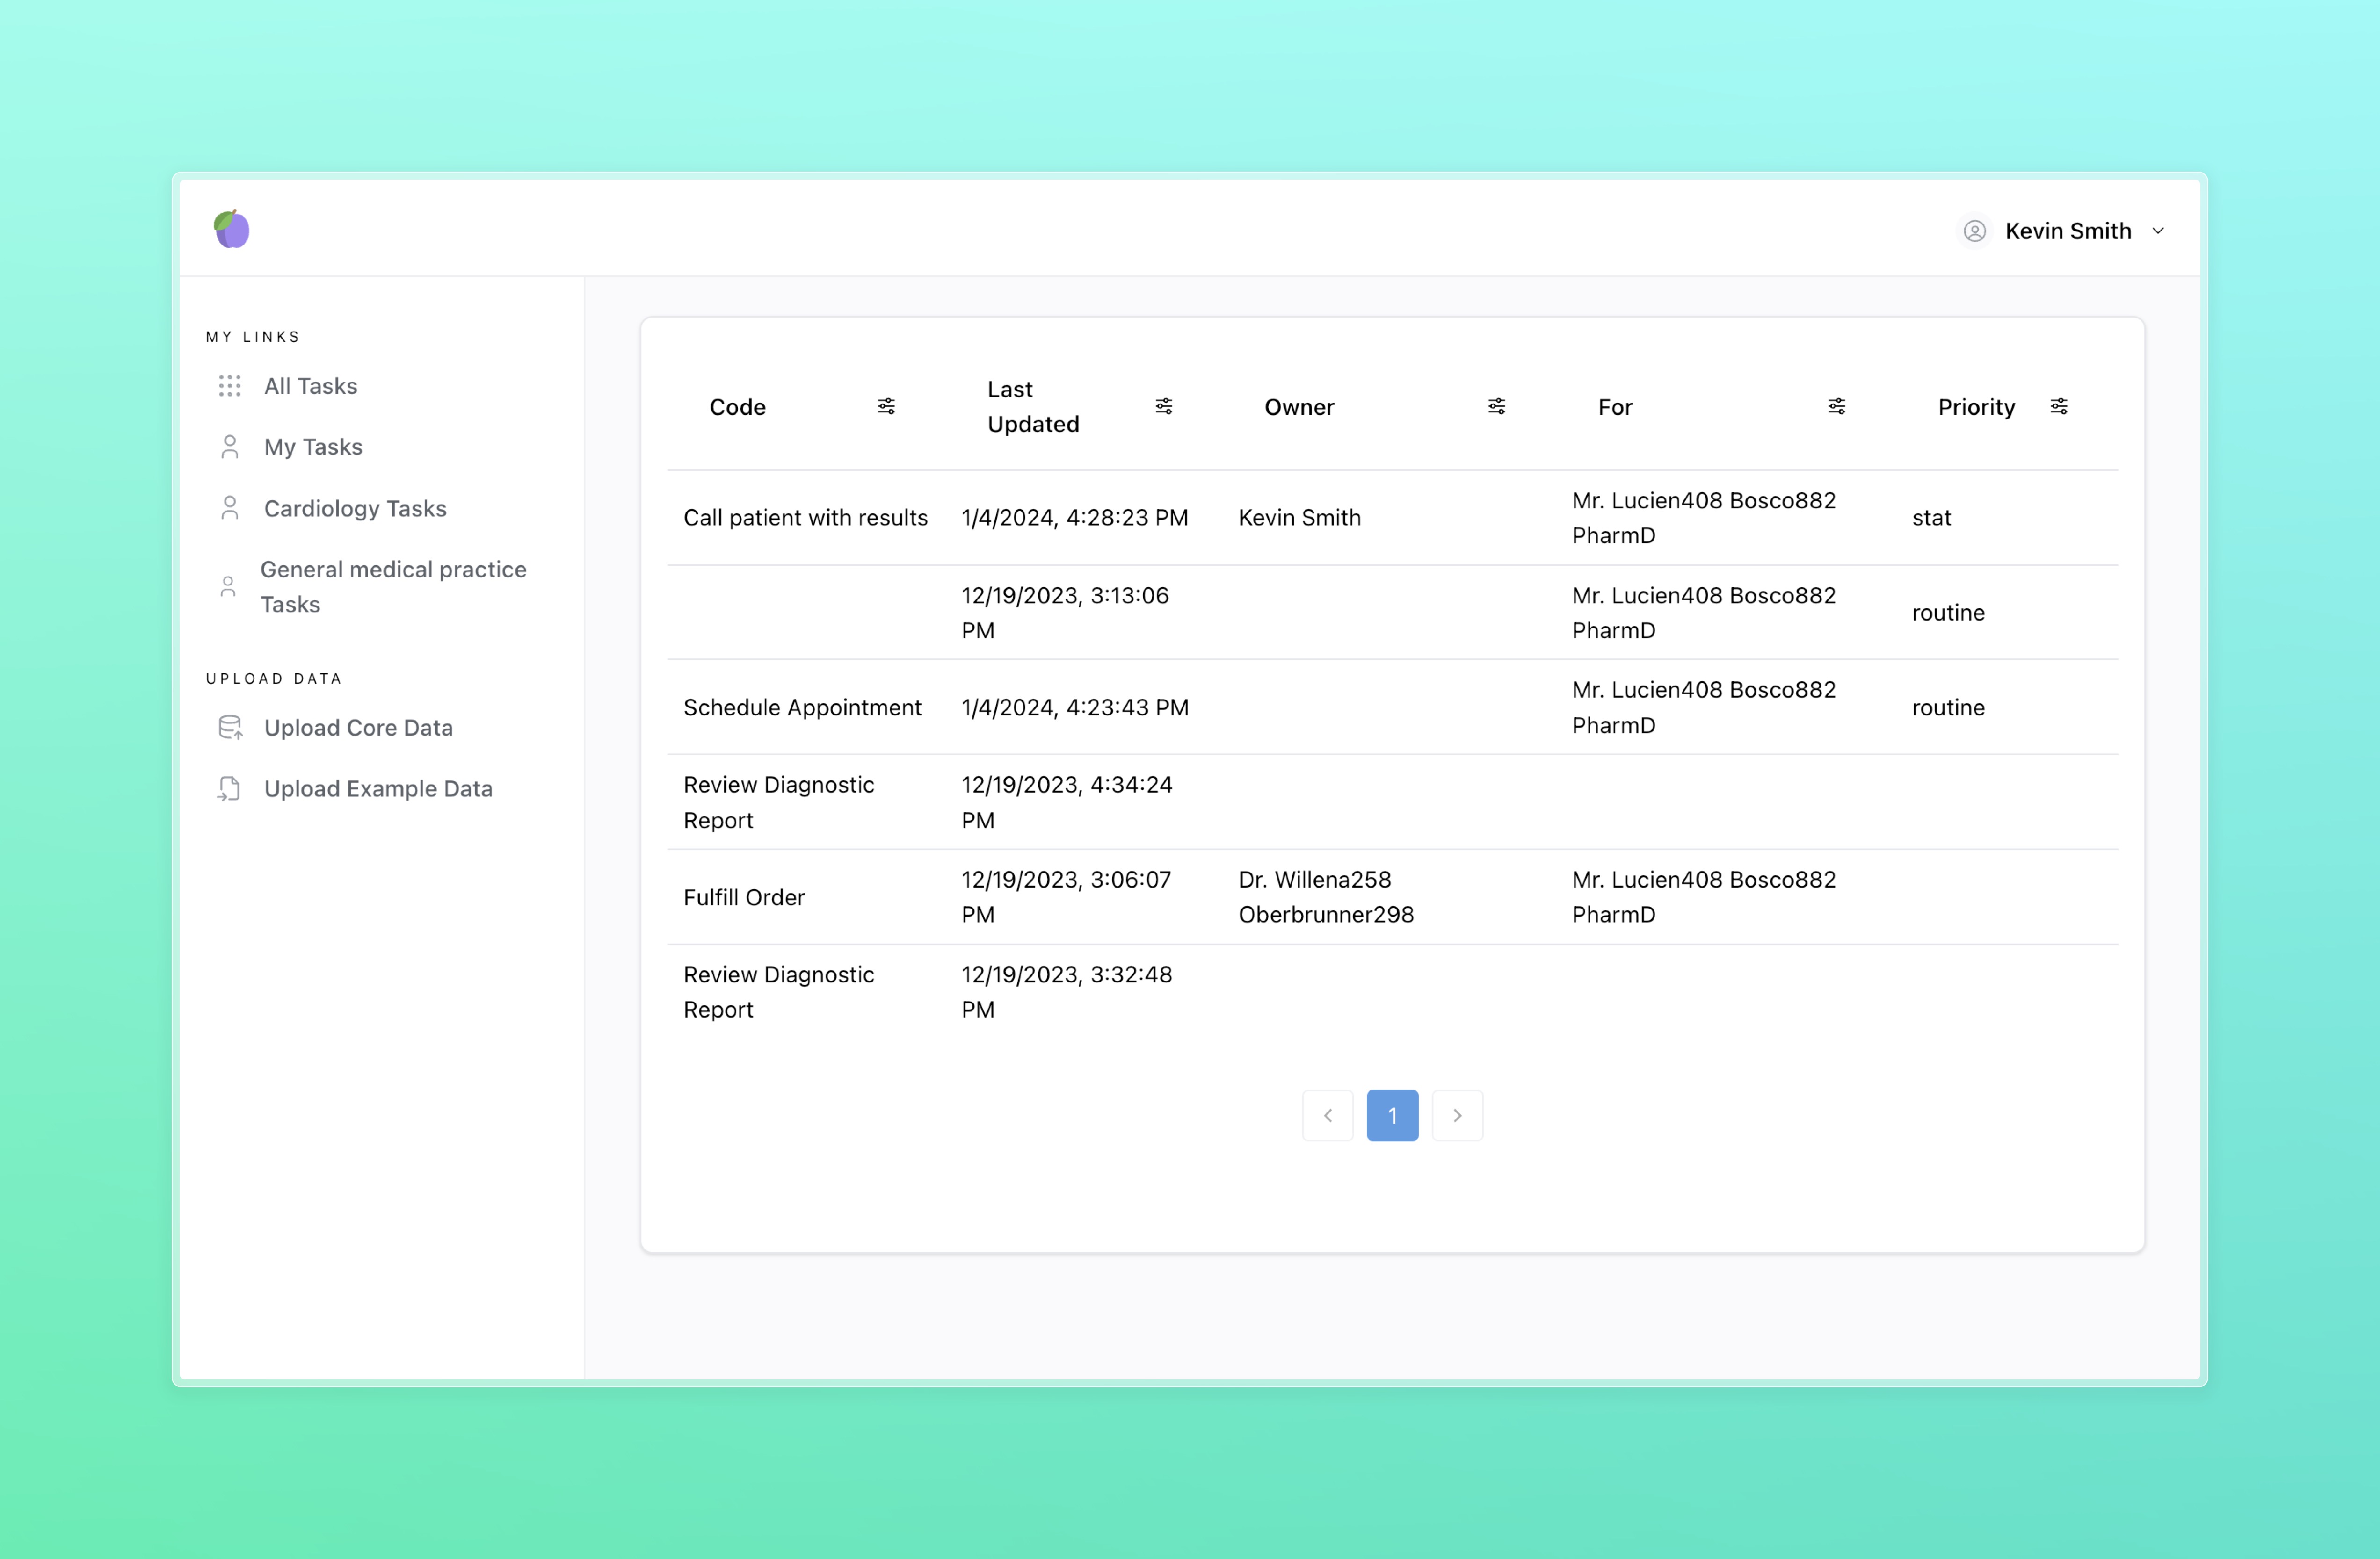Viewport: 2380px width, 1559px height.
Task: Open Priority column filter icon
Action: tap(2059, 407)
